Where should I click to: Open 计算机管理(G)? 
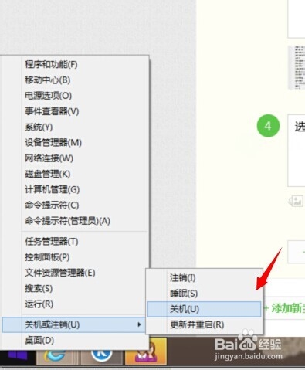pos(75,190)
